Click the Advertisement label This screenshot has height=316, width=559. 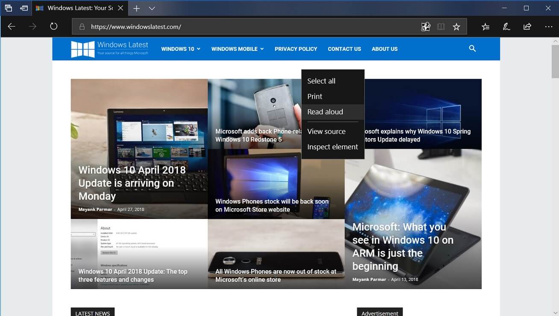pos(380,313)
